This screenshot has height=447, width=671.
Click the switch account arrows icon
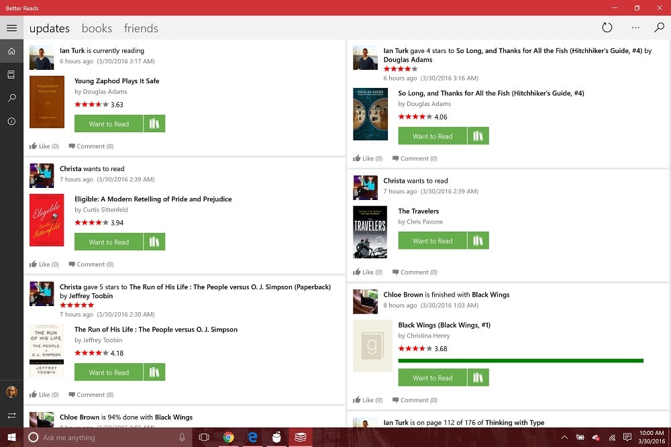click(x=11, y=415)
